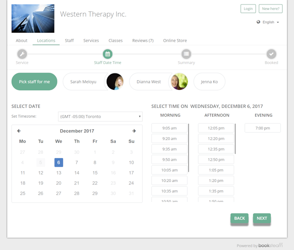Select December 17 on calendar
294x250 pixels.
click(131, 173)
